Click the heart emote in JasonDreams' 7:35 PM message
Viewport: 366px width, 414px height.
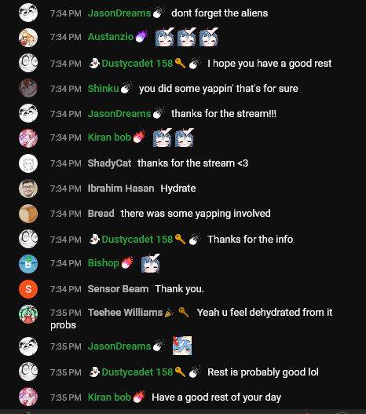click(x=182, y=346)
